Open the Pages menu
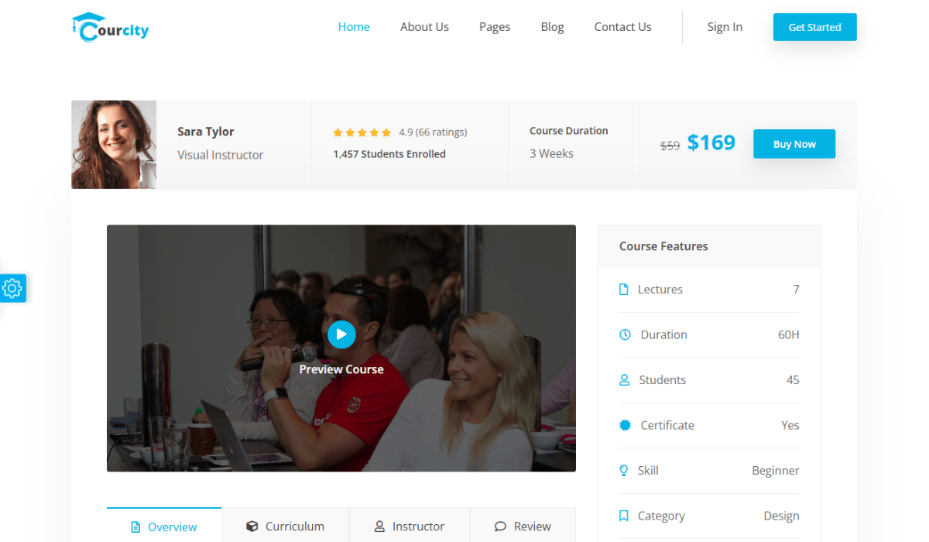The width and height of the screenshot is (929, 542). click(x=495, y=27)
